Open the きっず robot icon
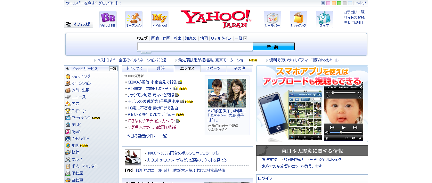 pyautogui.click(x=324, y=20)
